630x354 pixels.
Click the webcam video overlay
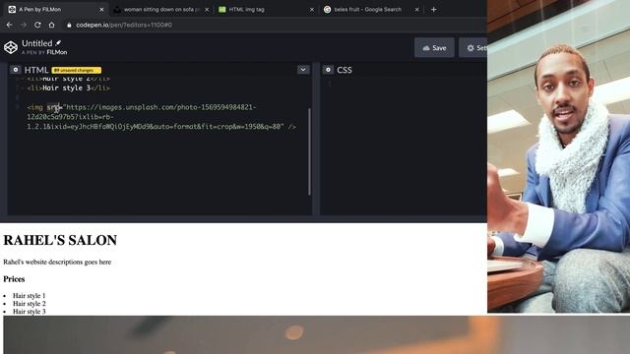[x=558, y=156]
